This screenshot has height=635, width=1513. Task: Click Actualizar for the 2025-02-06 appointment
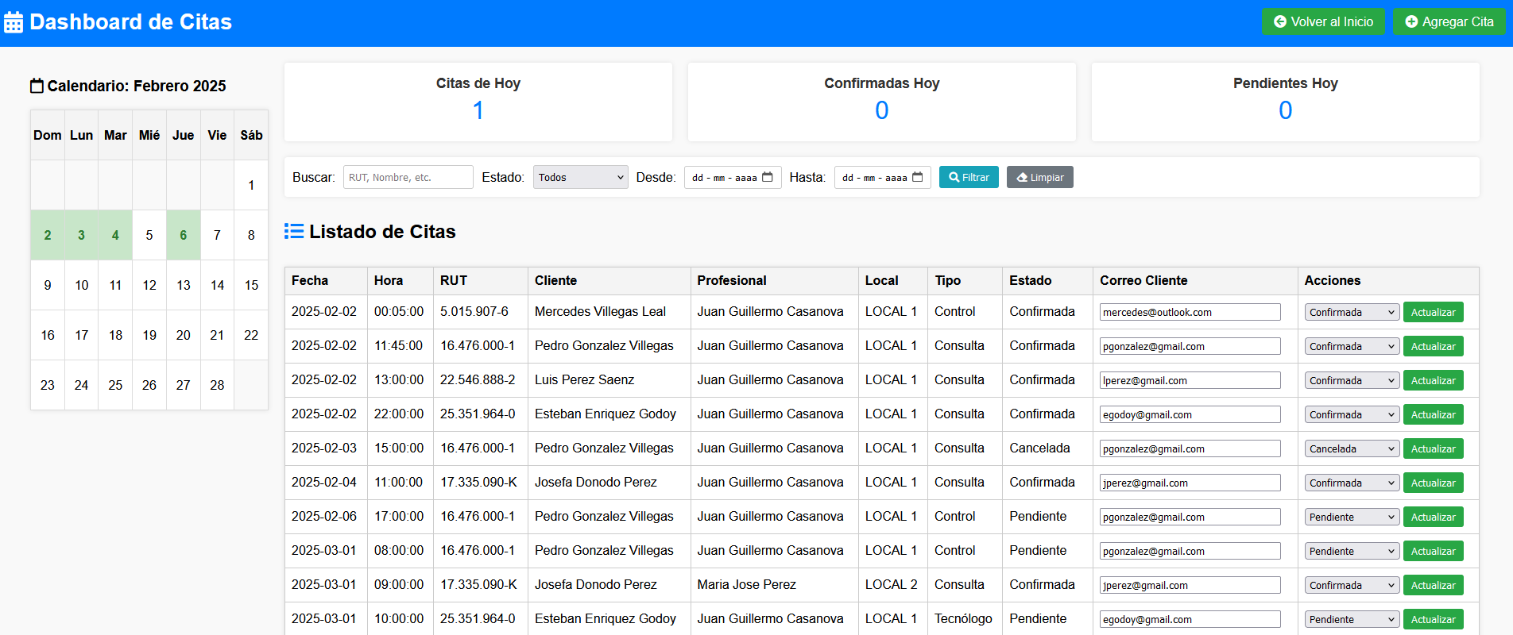click(x=1433, y=517)
